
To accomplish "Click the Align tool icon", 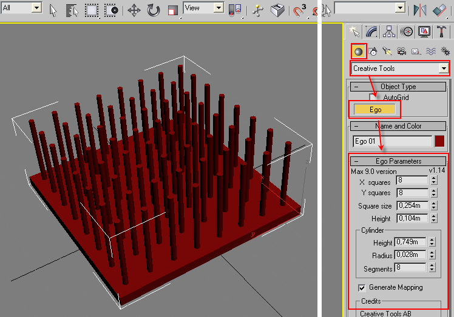I will coord(440,10).
